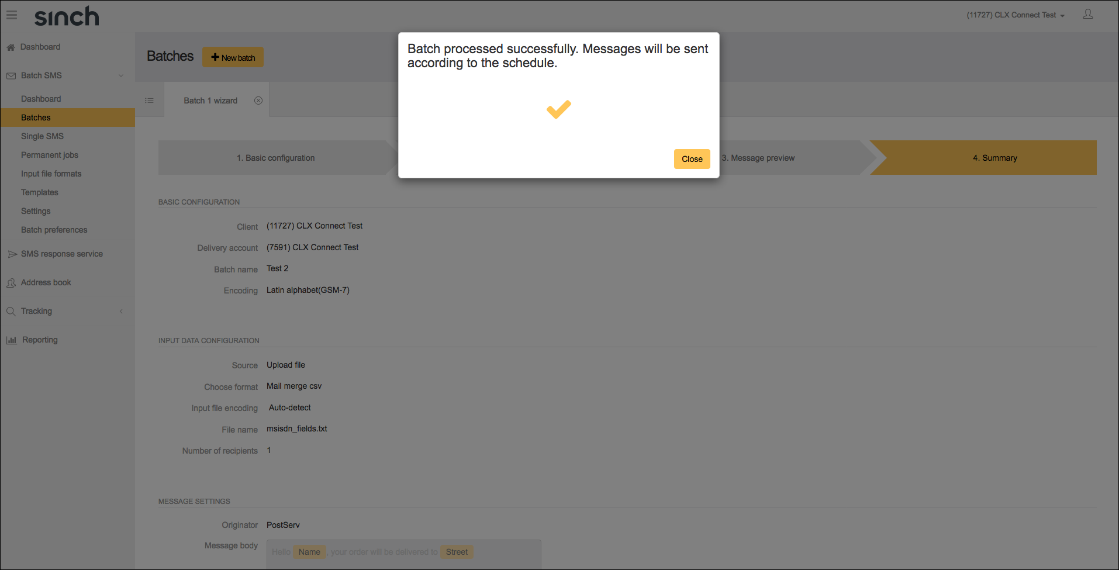Click the Name merge tag in message body
Viewport: 1119px width, 570px height.
309,551
